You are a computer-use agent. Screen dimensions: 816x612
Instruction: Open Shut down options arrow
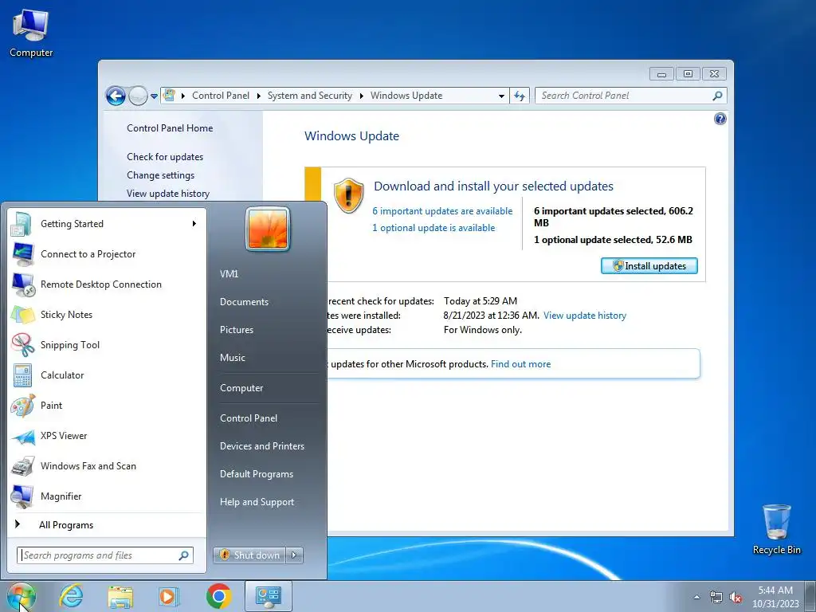point(294,555)
